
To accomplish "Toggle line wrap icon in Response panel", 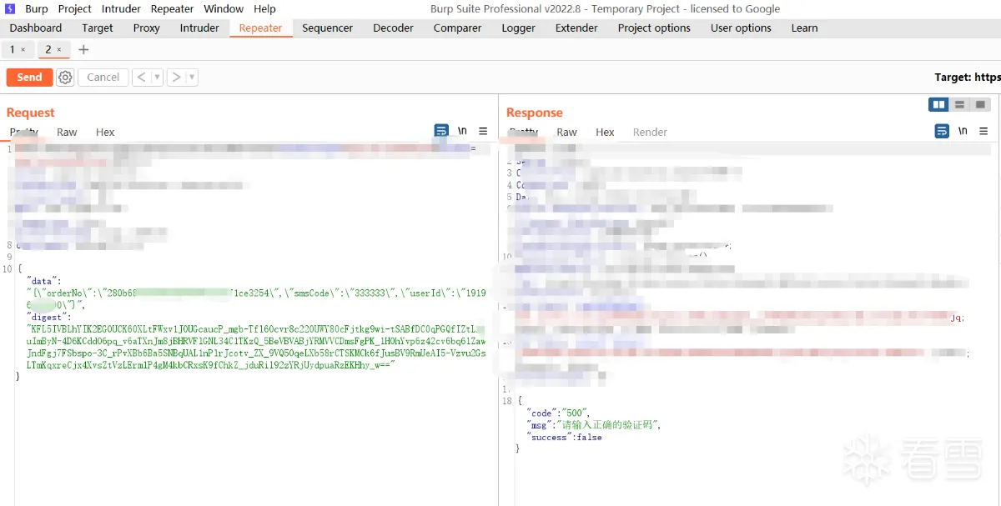I will (942, 131).
